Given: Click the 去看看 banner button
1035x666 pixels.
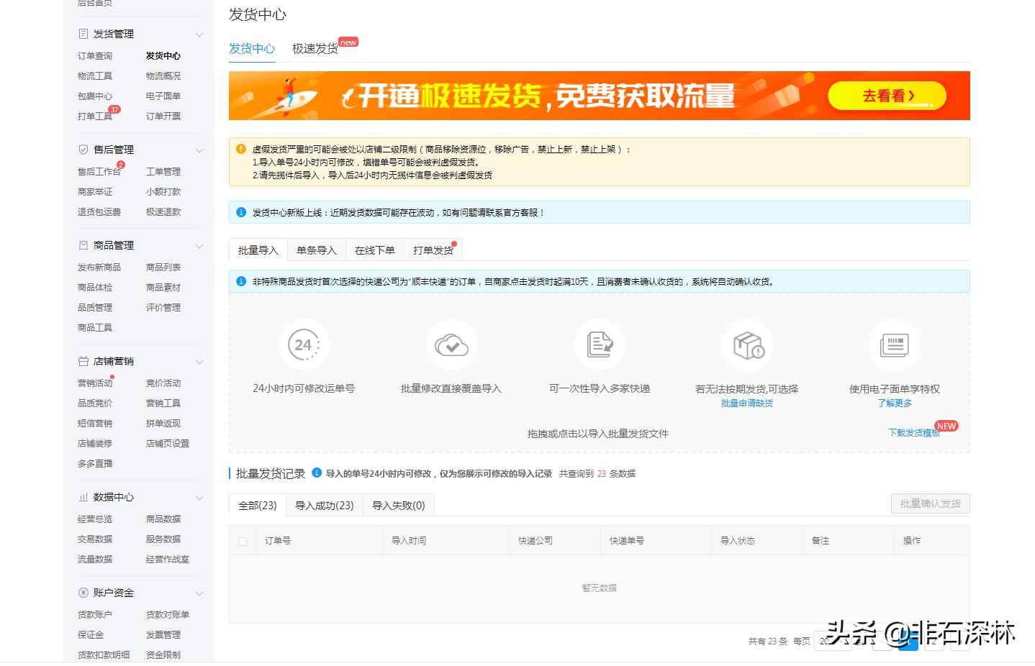Looking at the screenshot, I should coord(887,95).
